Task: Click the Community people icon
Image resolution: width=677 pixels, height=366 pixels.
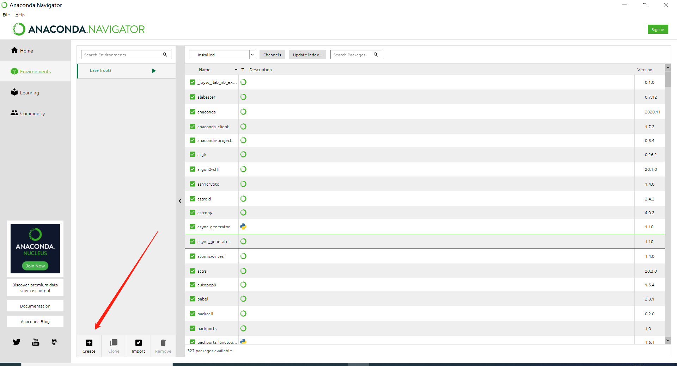Action: point(14,113)
